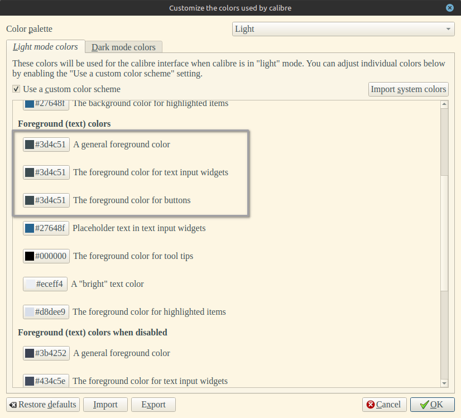Cancel the color customization dialog
461x418 pixels.
coord(385,405)
